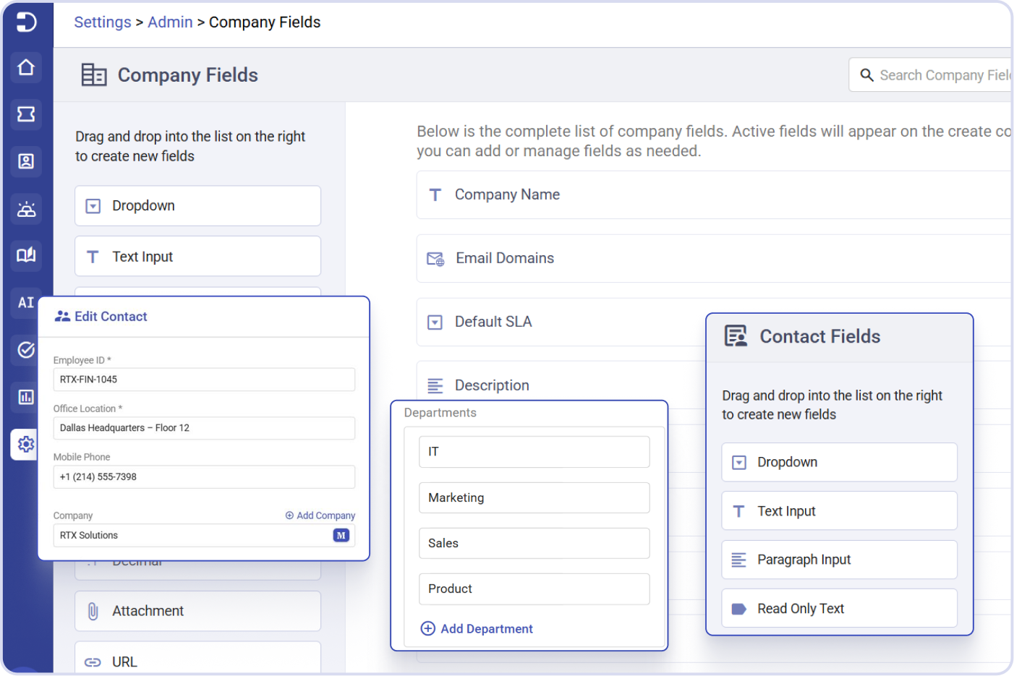
Task: Click the Office Location input field
Action: [204, 428]
